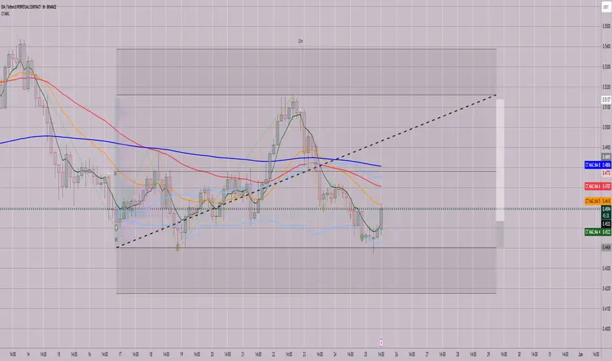The height and width of the screenshot is (361, 612).
Task: Select the blue CT MAC:MA 8 price label
Action: coord(598,165)
